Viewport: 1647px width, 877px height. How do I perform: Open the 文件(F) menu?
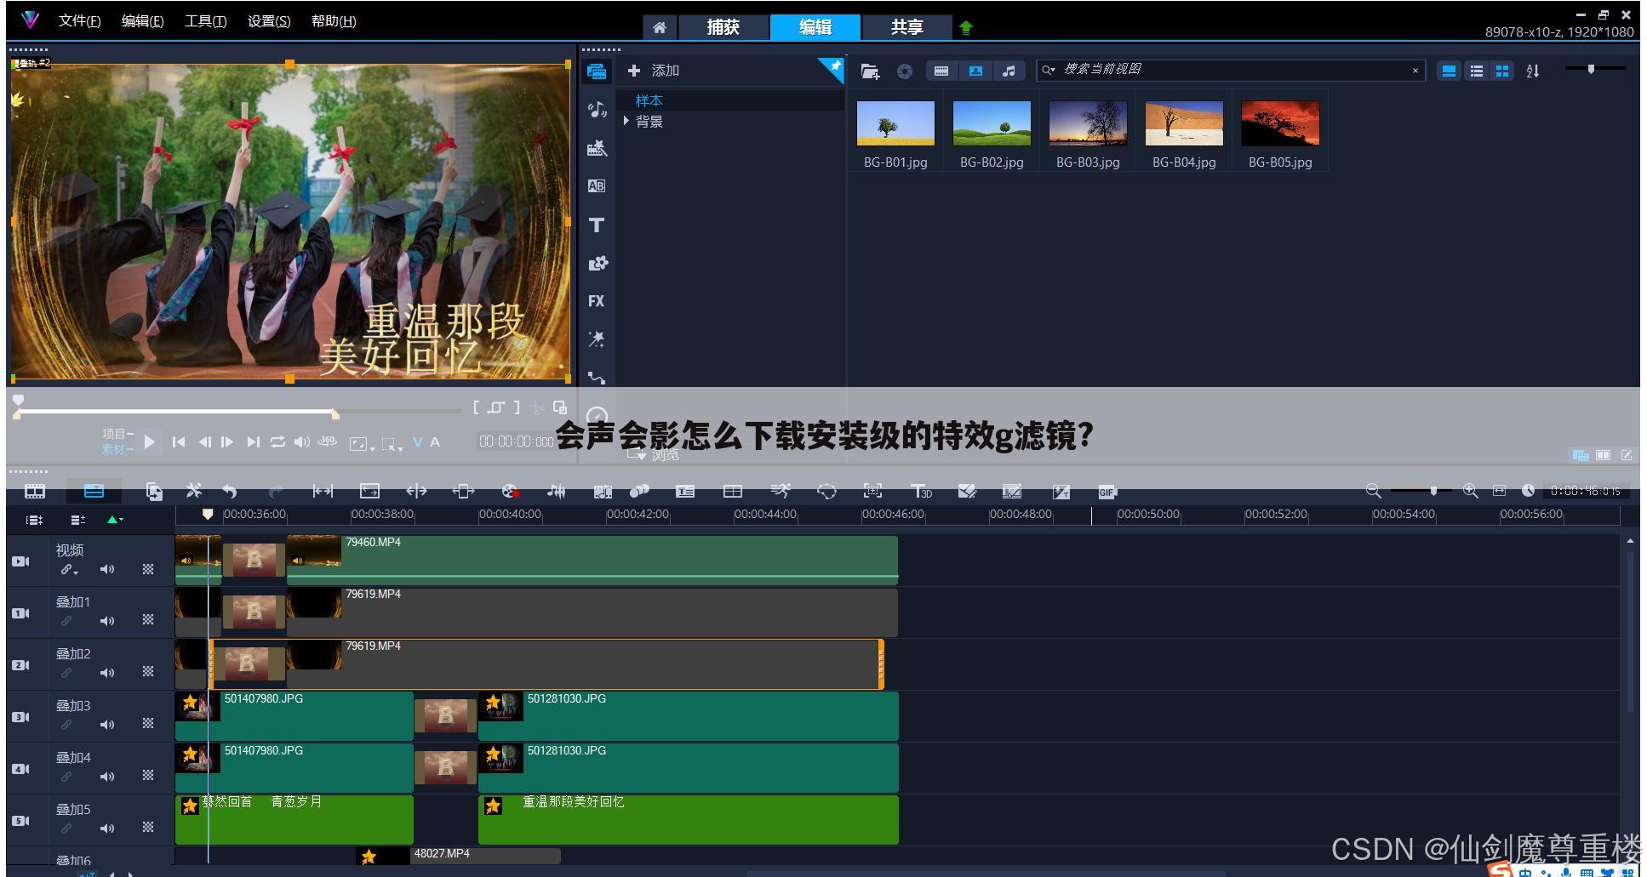pos(79,21)
